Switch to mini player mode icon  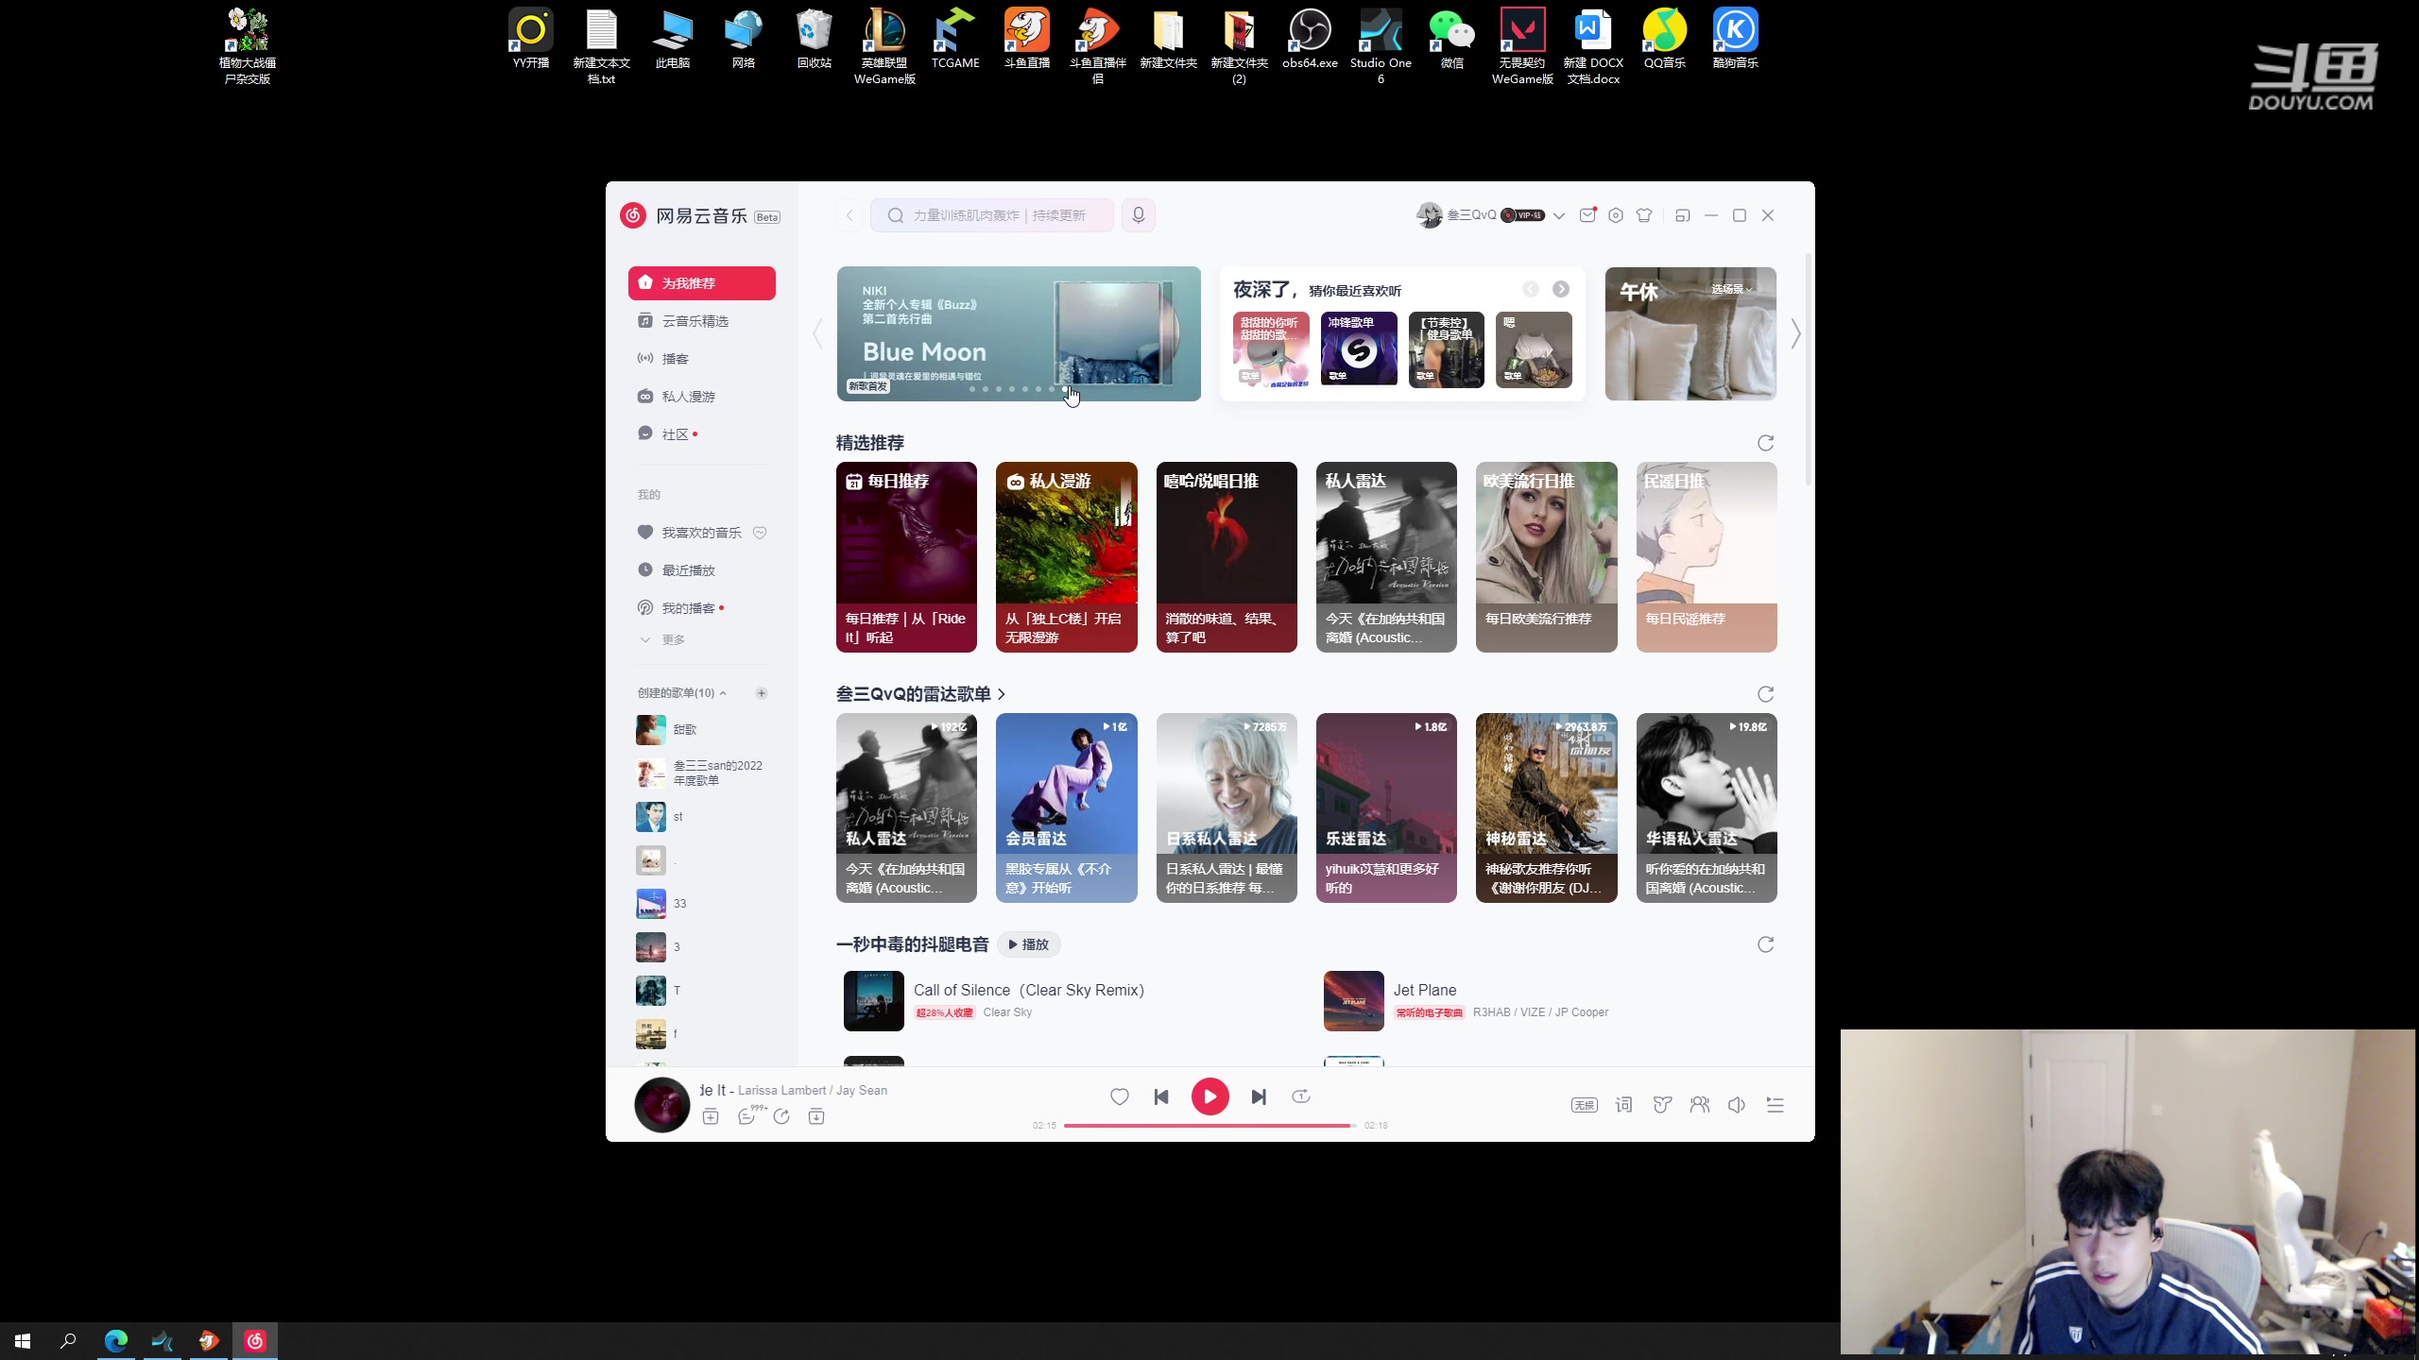(x=1682, y=215)
